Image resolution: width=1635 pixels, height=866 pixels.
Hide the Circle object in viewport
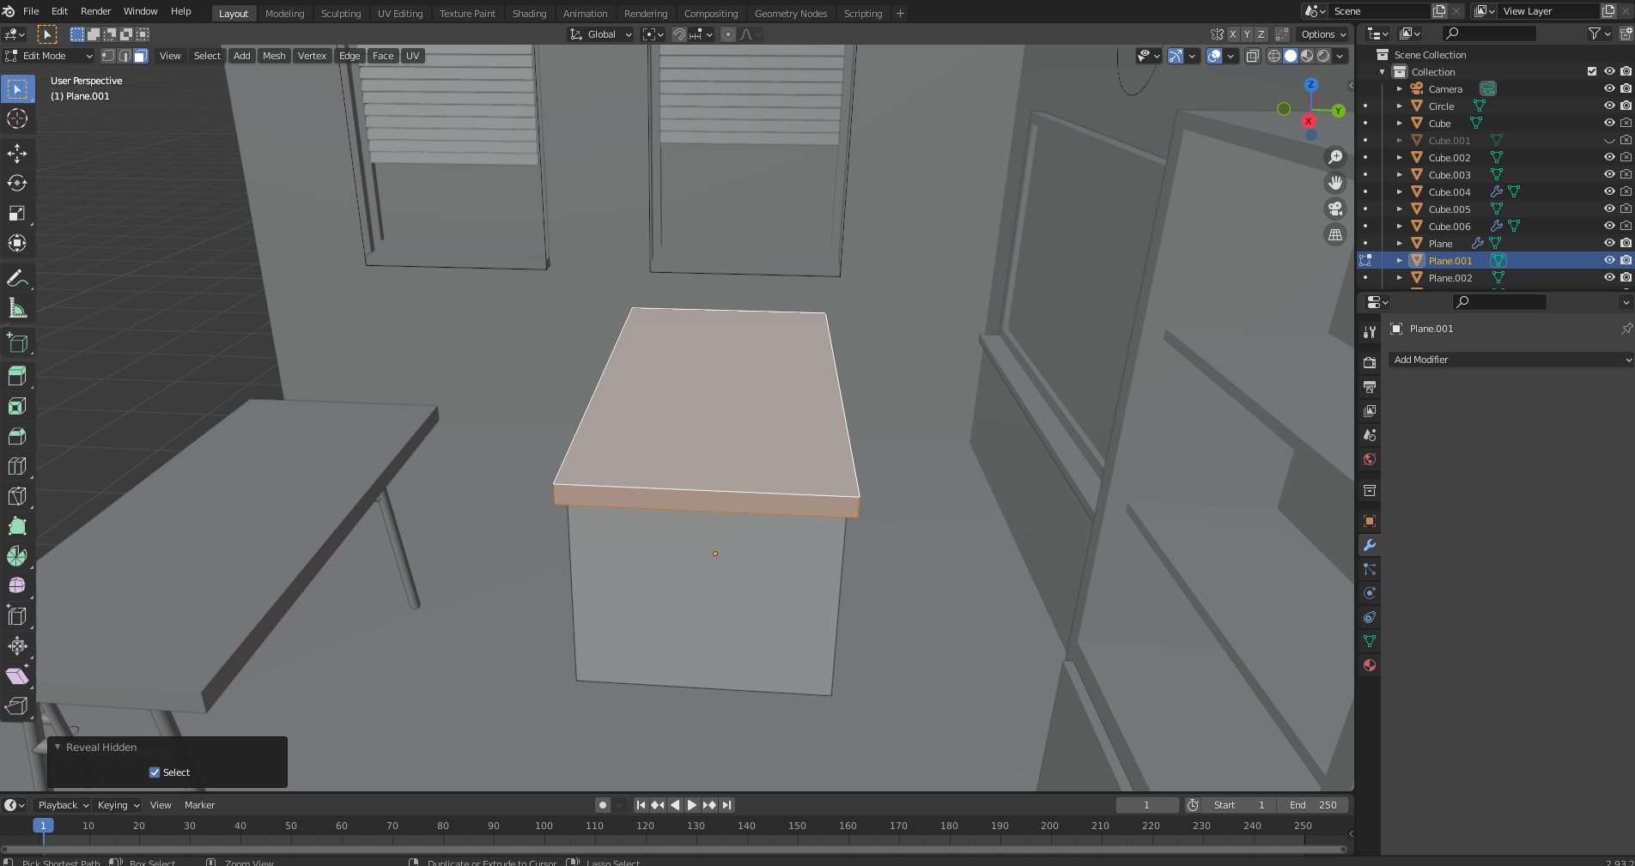click(x=1609, y=106)
